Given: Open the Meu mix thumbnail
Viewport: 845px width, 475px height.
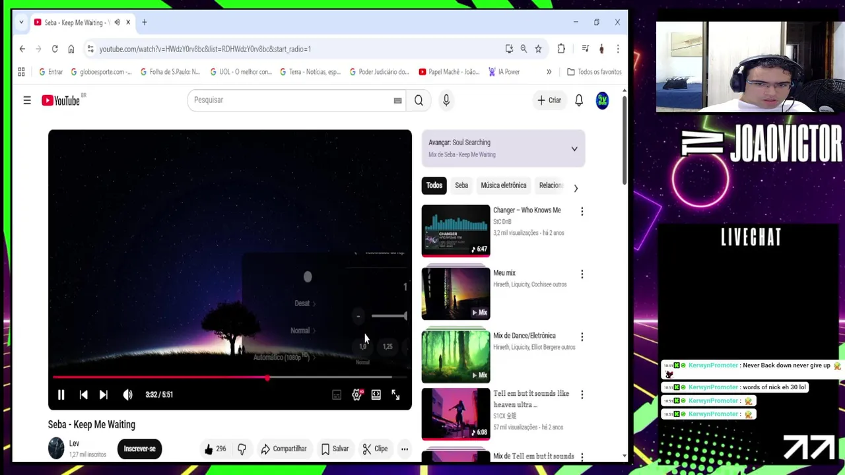Looking at the screenshot, I should pyautogui.click(x=456, y=294).
